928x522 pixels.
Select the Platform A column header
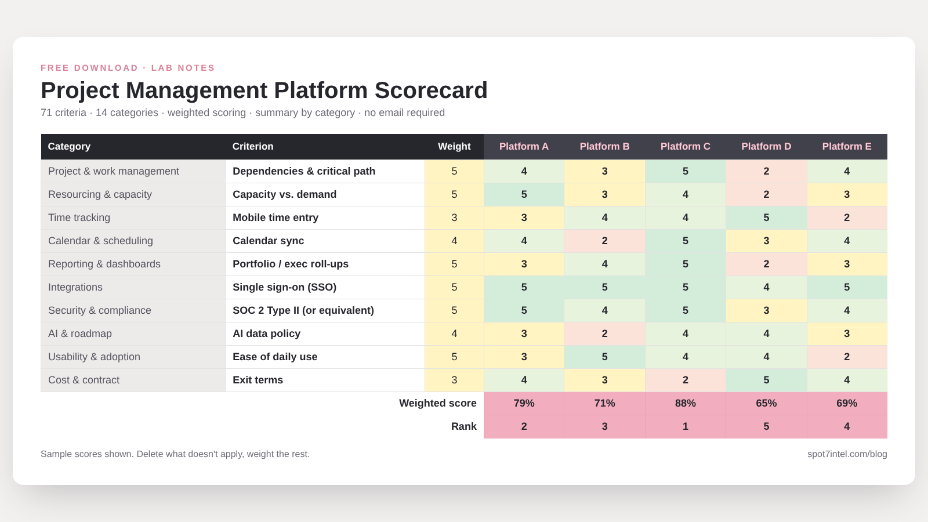coord(524,147)
